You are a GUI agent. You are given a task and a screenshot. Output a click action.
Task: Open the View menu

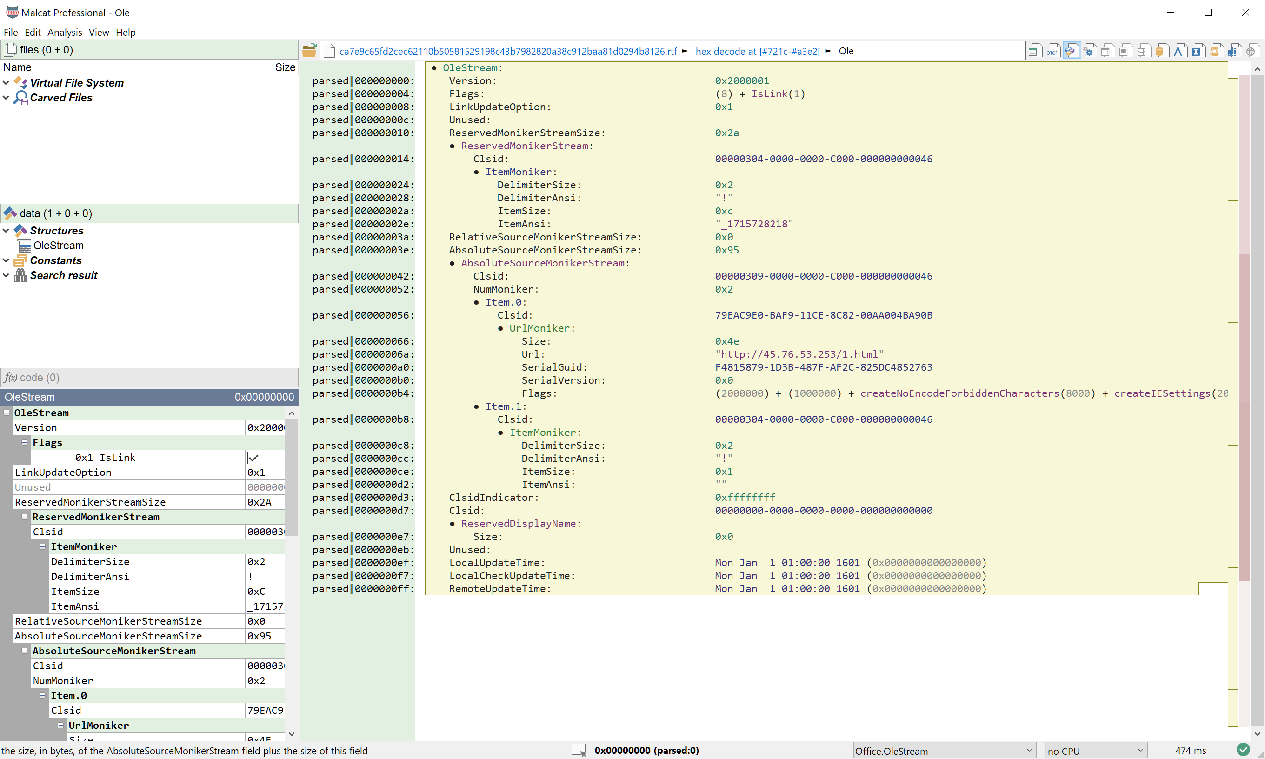[99, 32]
